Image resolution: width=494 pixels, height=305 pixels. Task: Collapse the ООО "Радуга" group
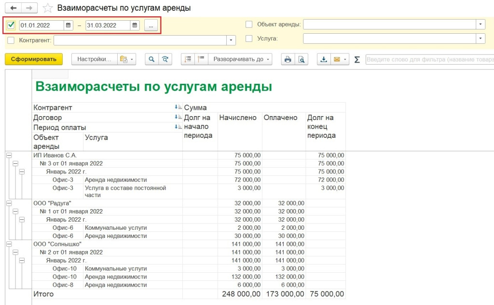[x=9, y=203]
